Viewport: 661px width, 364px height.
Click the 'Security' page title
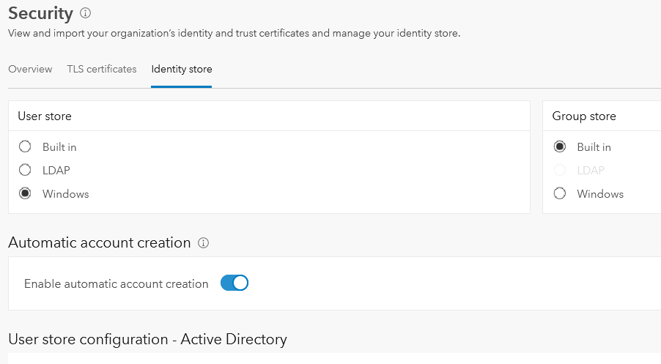[x=40, y=13]
